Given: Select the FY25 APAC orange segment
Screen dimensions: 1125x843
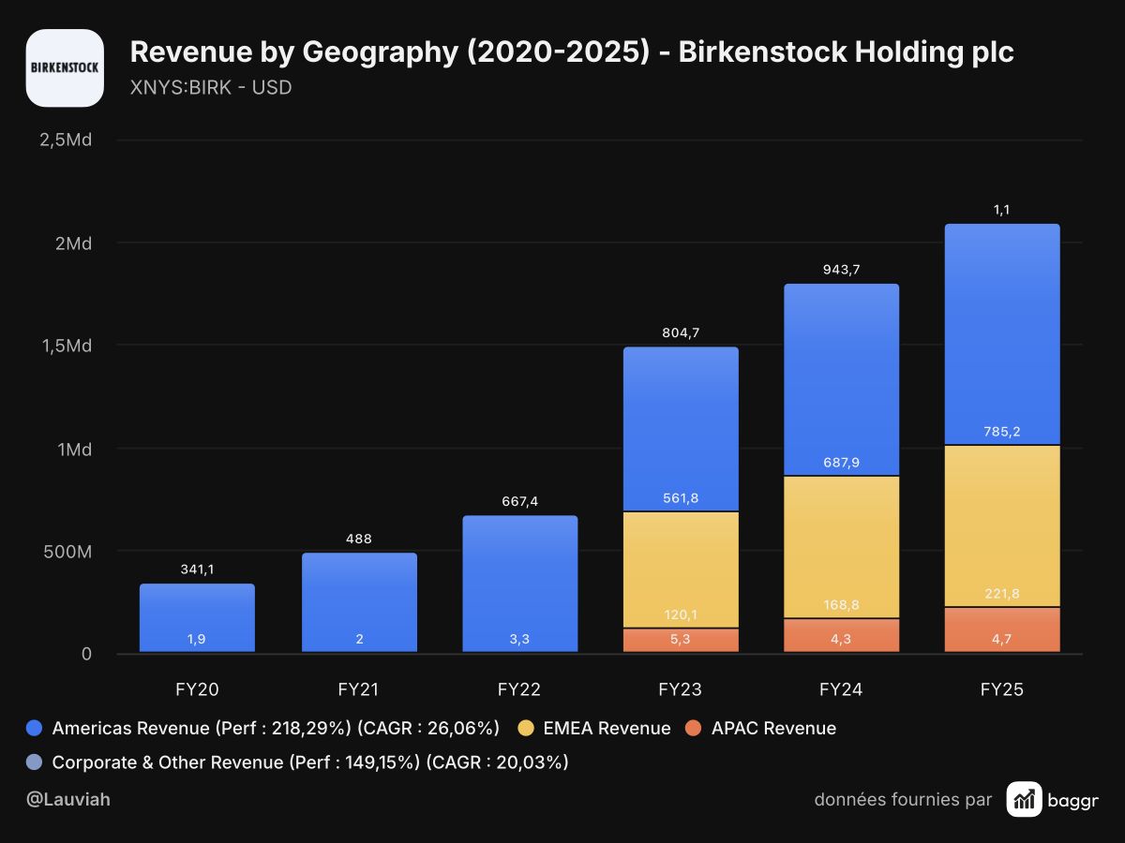Looking at the screenshot, I should click(x=1002, y=629).
